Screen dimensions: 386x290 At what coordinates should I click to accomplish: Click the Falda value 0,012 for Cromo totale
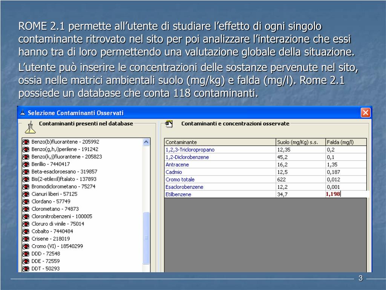pos(333,179)
